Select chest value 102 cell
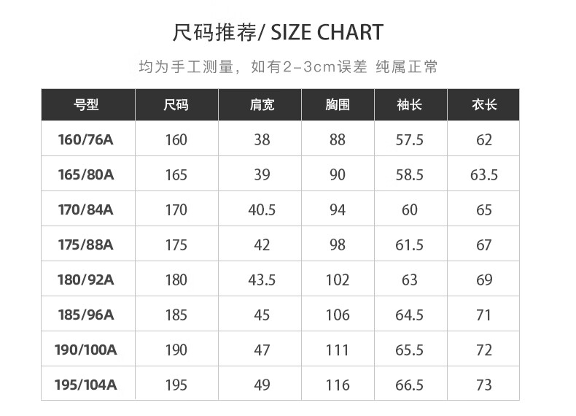Viewport: 576px width, 416px height. (338, 280)
